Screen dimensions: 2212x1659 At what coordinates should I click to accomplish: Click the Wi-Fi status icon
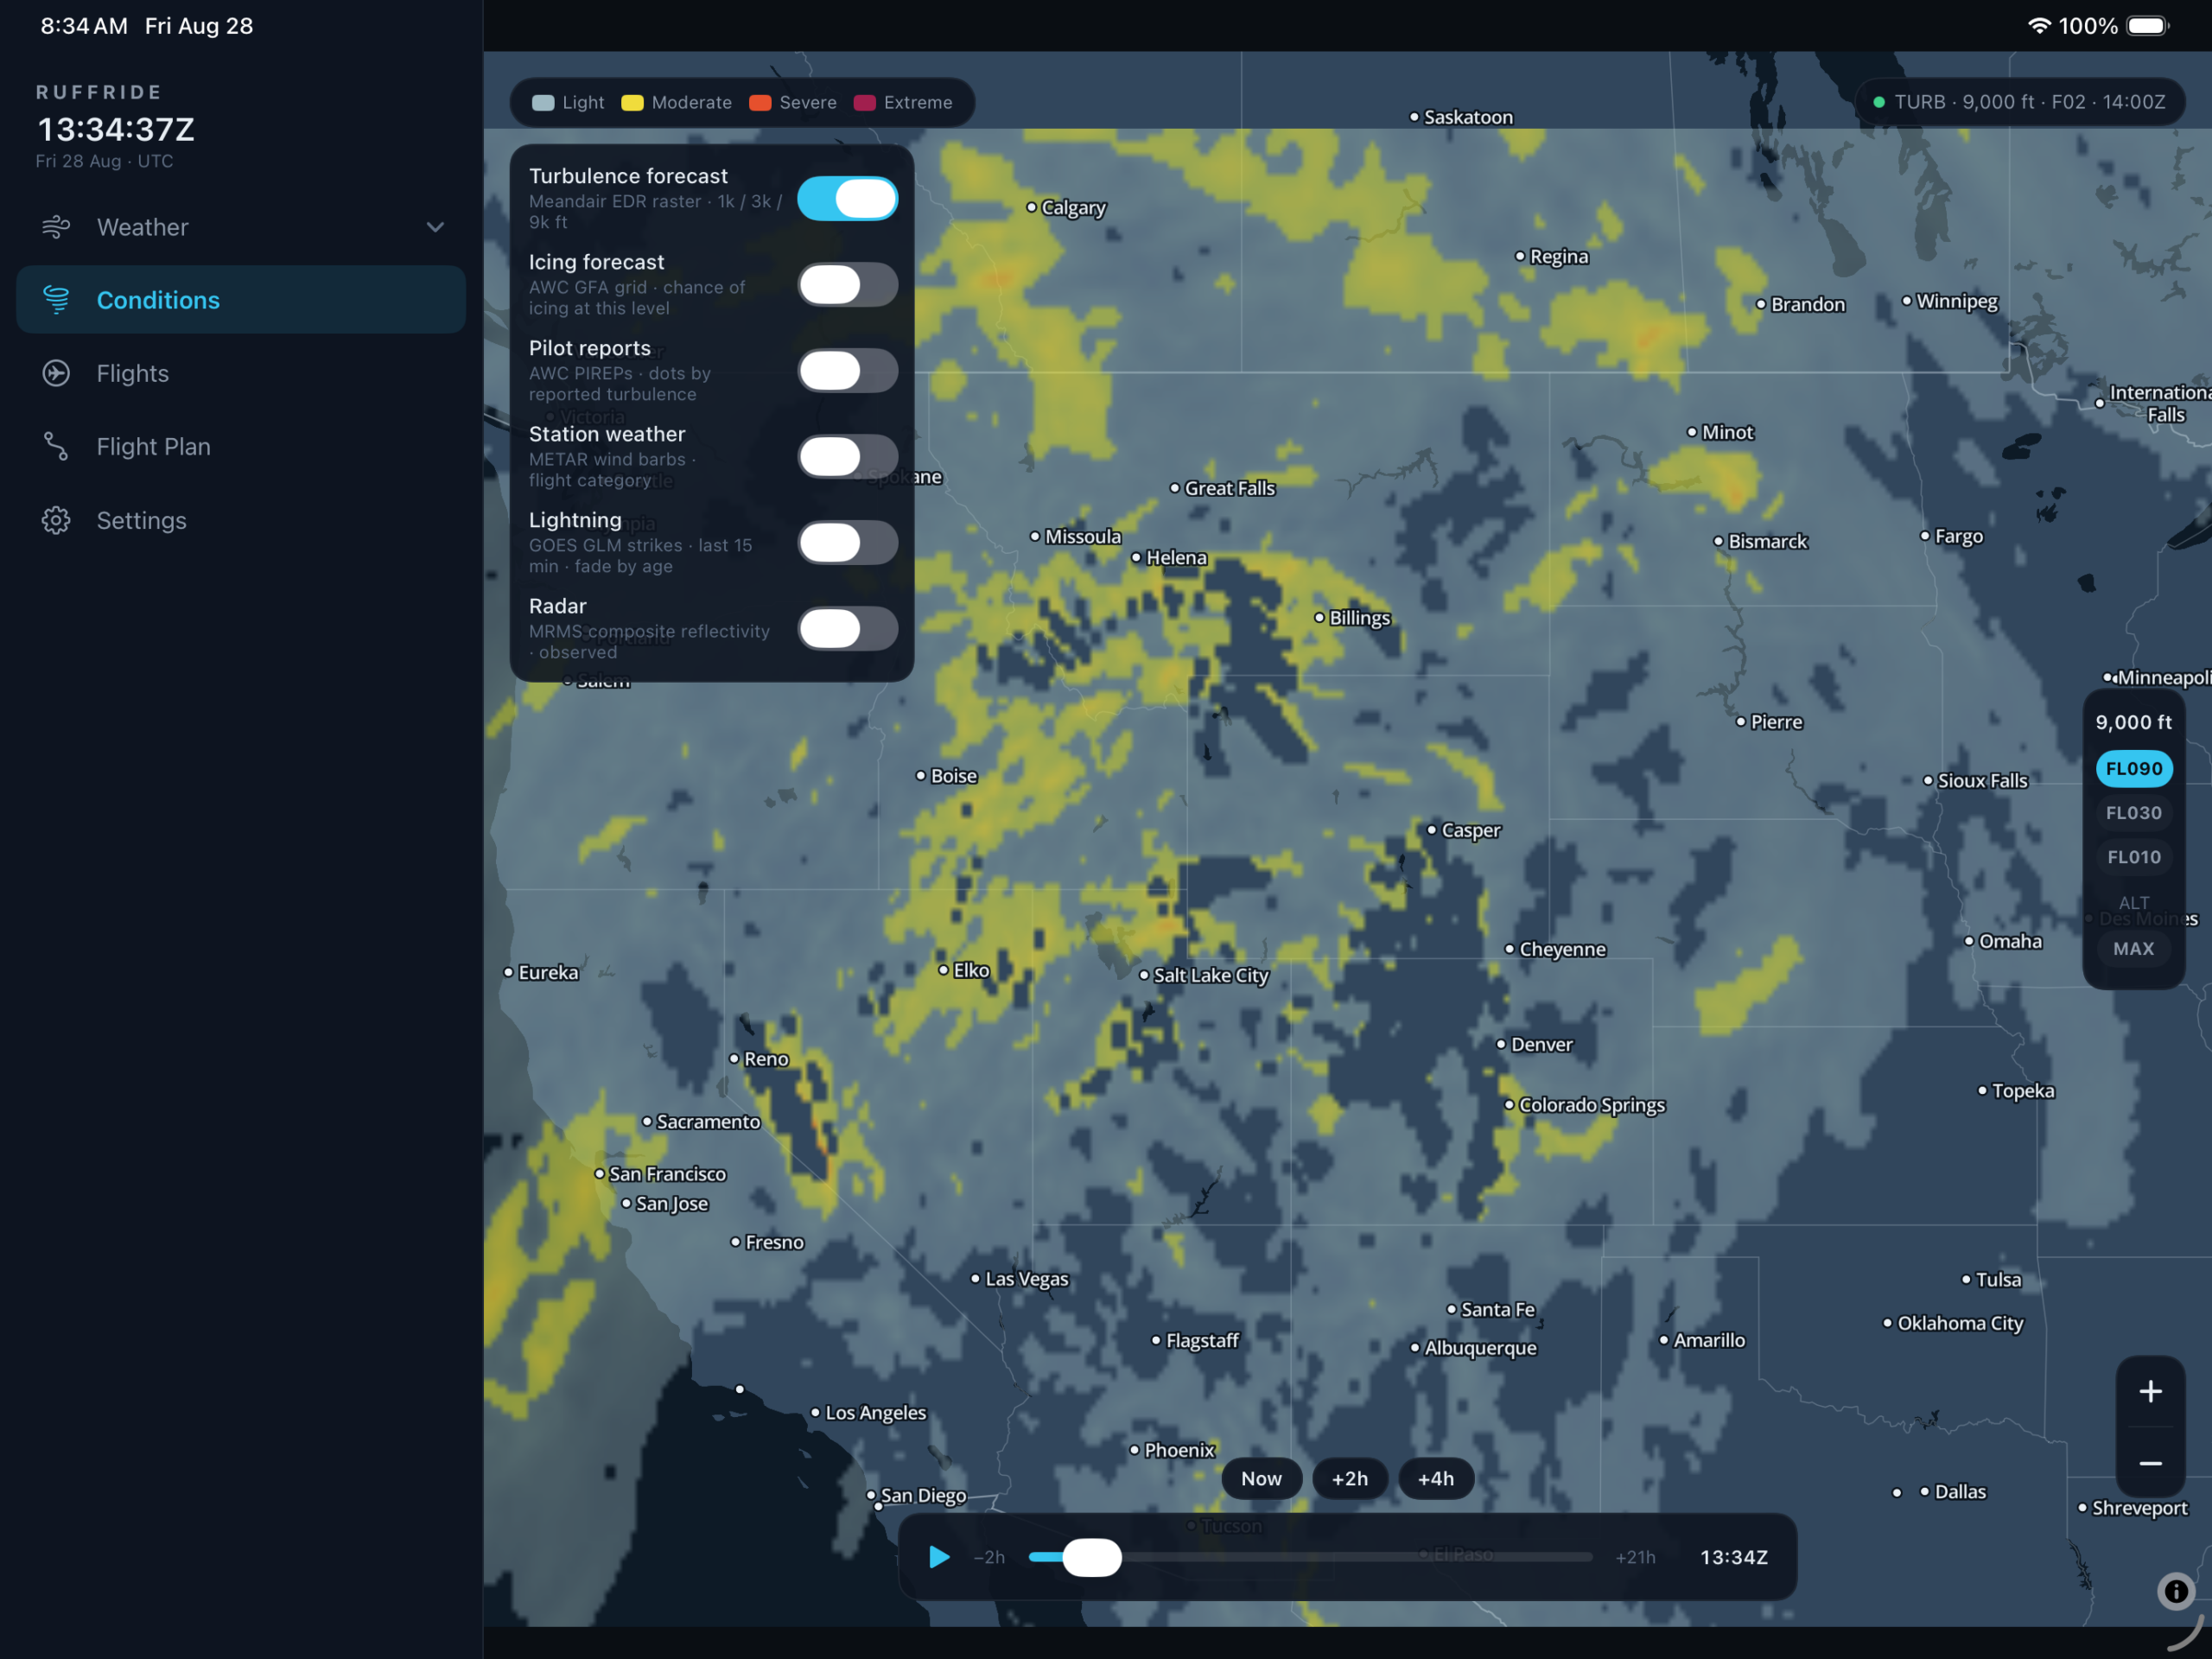tap(2039, 26)
